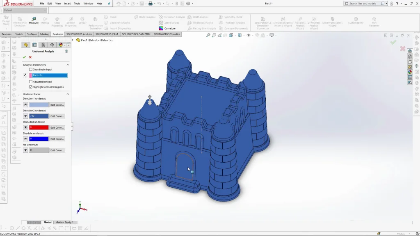Cancel Undercut Analysis with the red X
The image size is (420, 236).
[x=30, y=57]
